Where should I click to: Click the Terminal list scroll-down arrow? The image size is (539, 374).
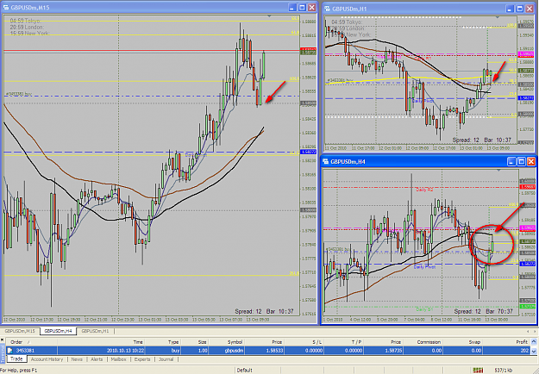coord(534,351)
